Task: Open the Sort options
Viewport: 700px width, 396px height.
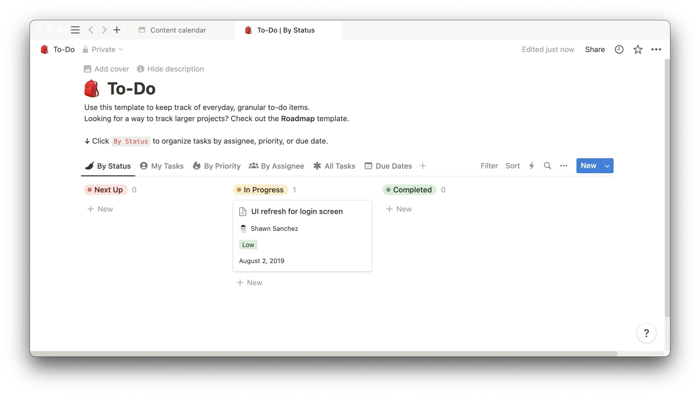Action: pyautogui.click(x=513, y=166)
